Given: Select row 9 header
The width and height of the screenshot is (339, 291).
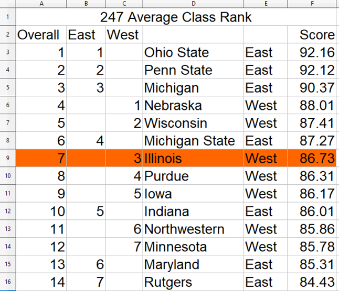Looking at the screenshot, I should [7, 158].
